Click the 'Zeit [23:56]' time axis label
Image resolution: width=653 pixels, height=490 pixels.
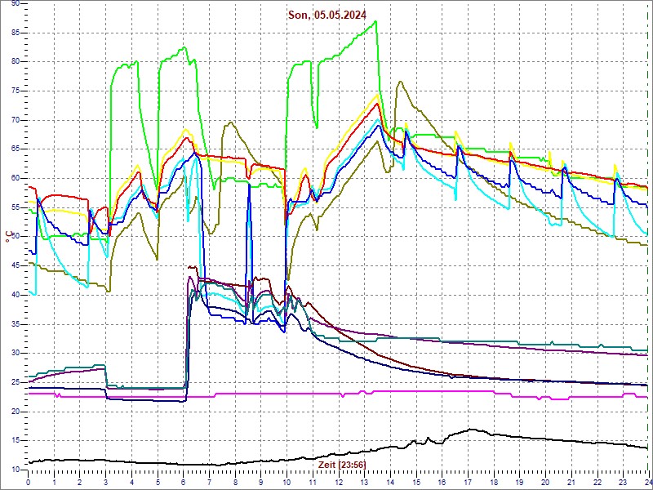coord(341,465)
